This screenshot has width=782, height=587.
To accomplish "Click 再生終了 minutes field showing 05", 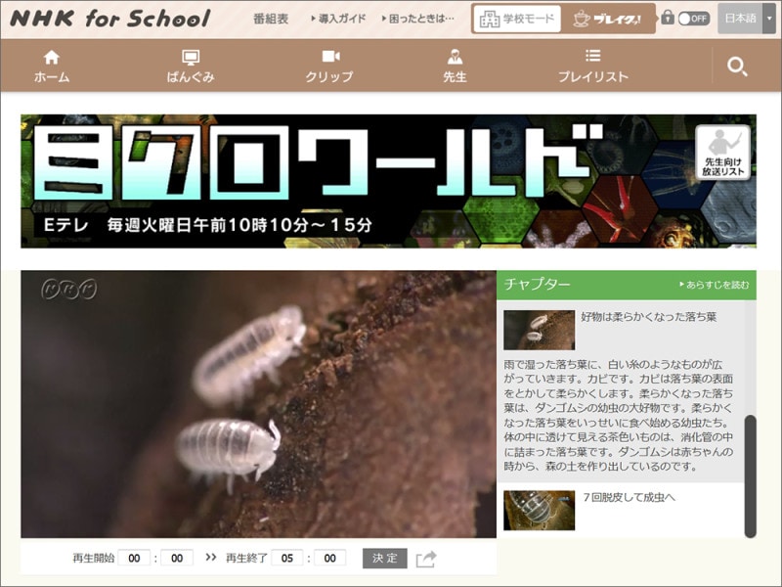I will [287, 558].
